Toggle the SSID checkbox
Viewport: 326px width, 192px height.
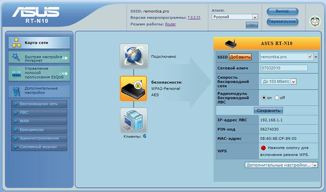pos(310,57)
